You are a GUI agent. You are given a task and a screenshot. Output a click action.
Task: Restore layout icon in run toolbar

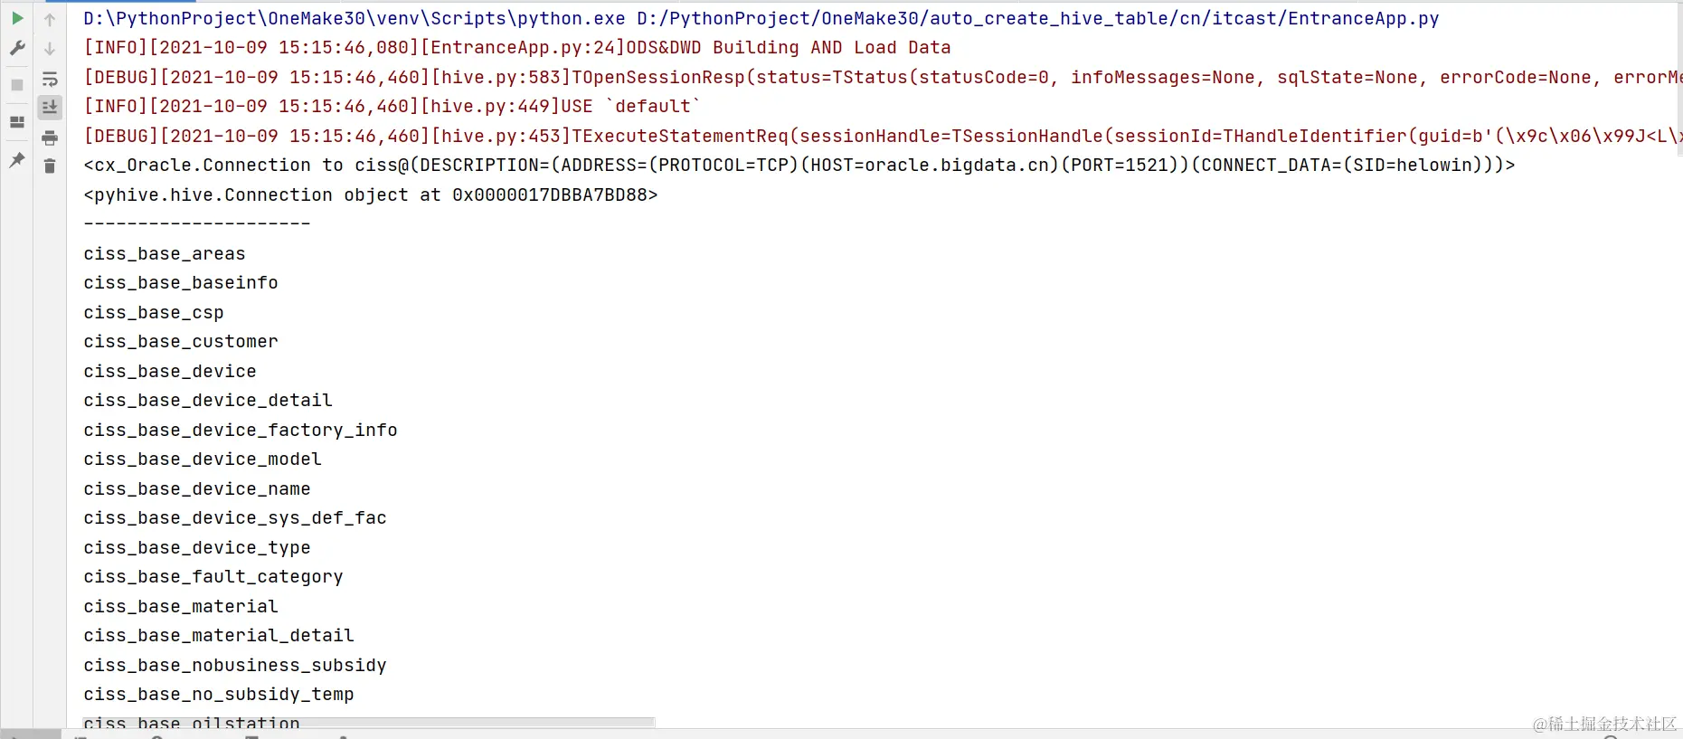17,122
